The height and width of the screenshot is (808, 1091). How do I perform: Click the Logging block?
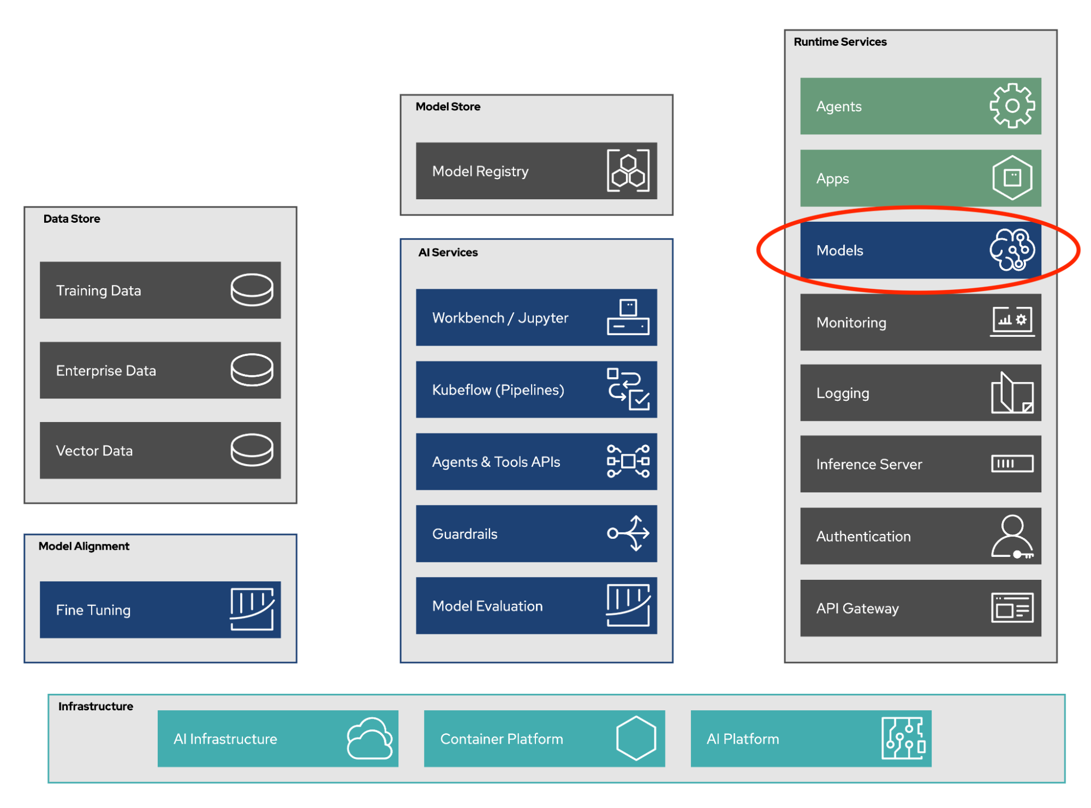click(920, 393)
